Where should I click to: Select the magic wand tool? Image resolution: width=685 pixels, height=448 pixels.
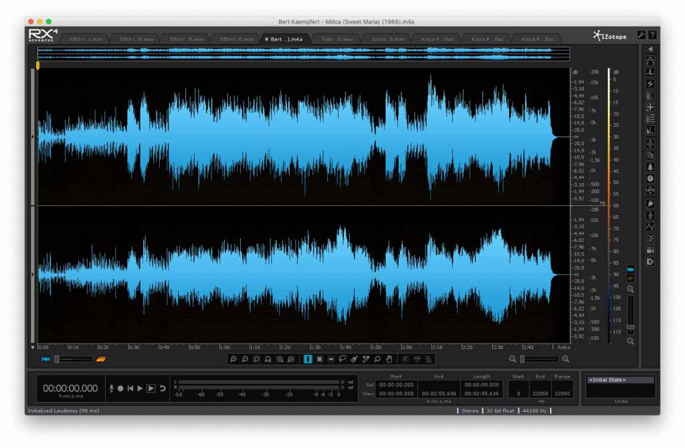coord(365,359)
